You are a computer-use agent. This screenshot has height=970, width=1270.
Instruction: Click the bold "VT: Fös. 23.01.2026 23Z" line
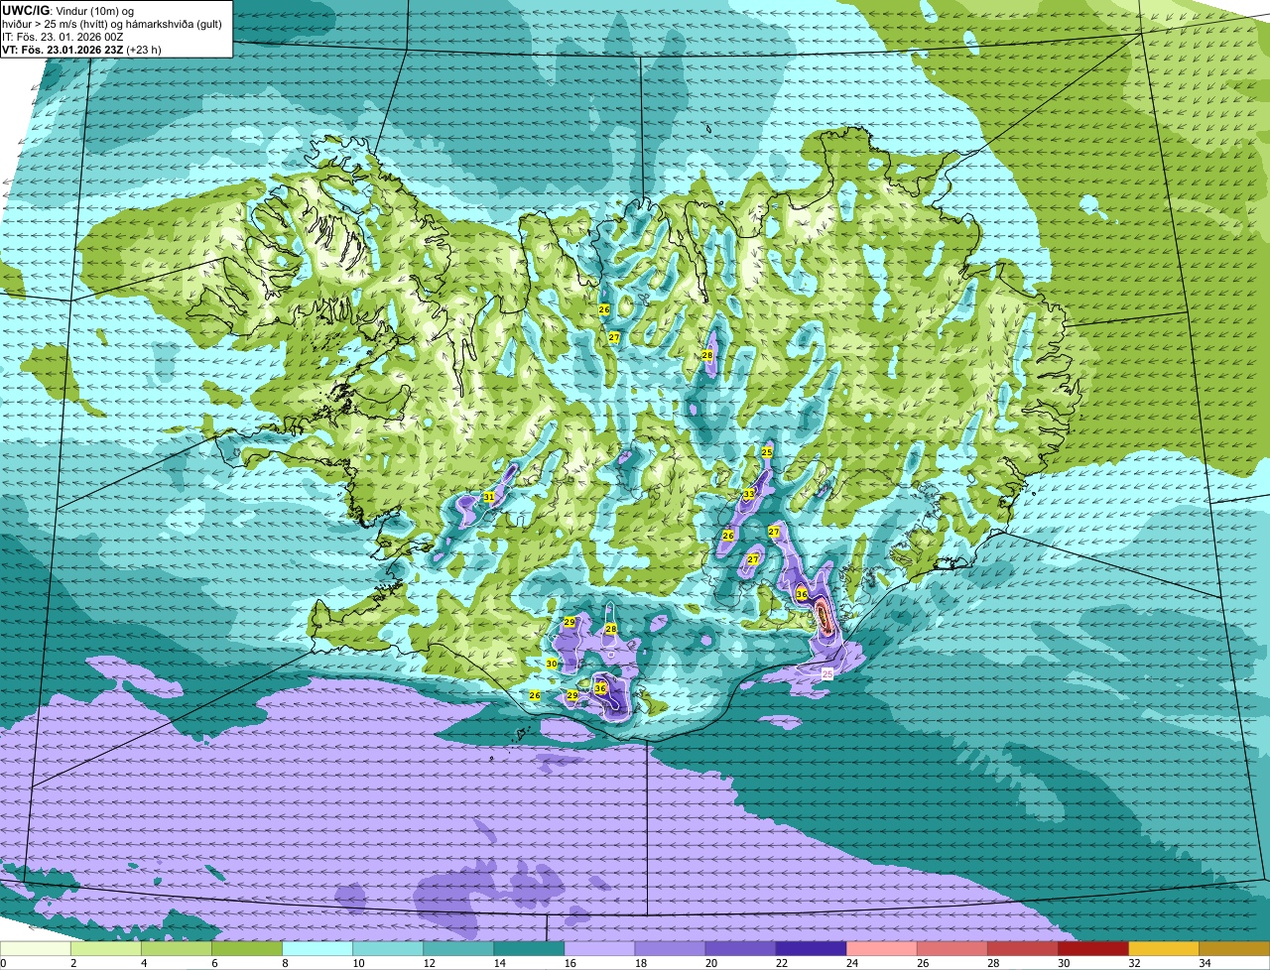pyautogui.click(x=63, y=50)
